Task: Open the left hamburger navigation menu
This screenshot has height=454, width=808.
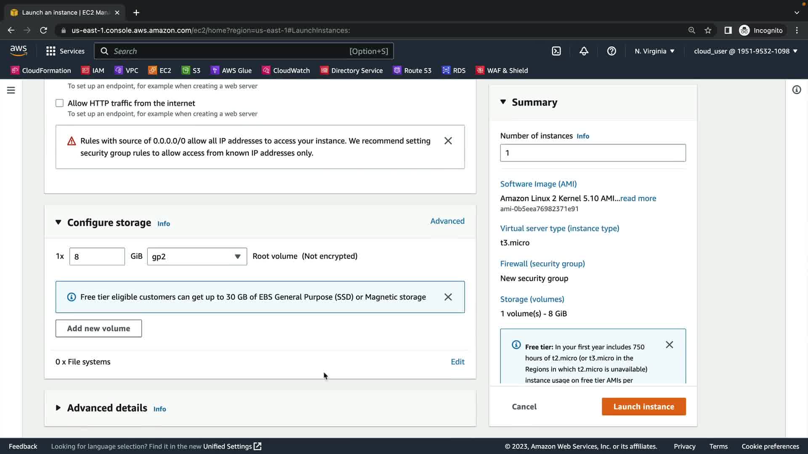Action: [11, 90]
